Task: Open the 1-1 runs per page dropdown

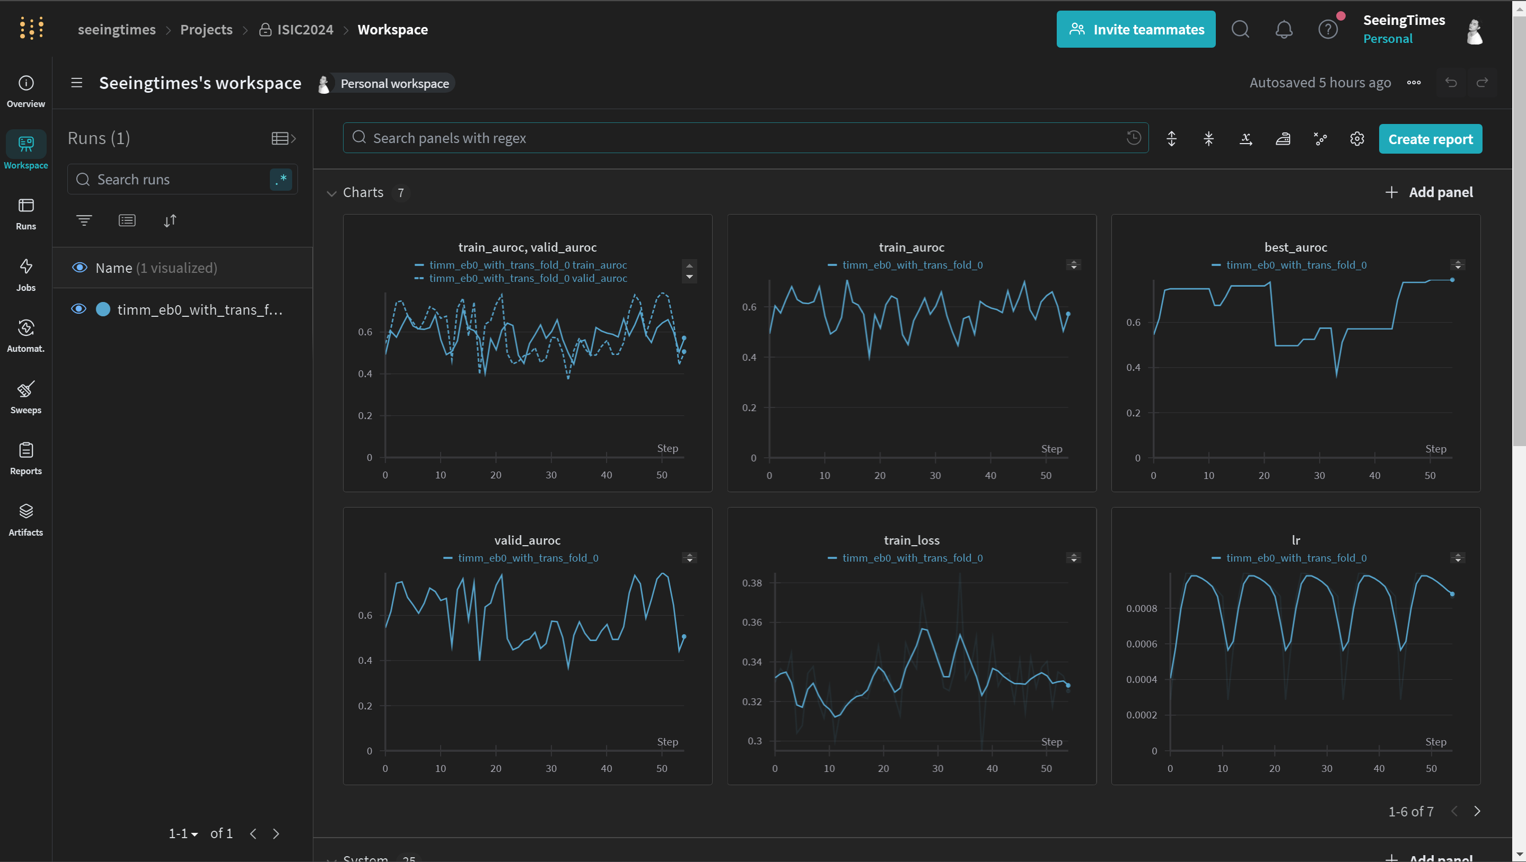Action: coord(183,833)
